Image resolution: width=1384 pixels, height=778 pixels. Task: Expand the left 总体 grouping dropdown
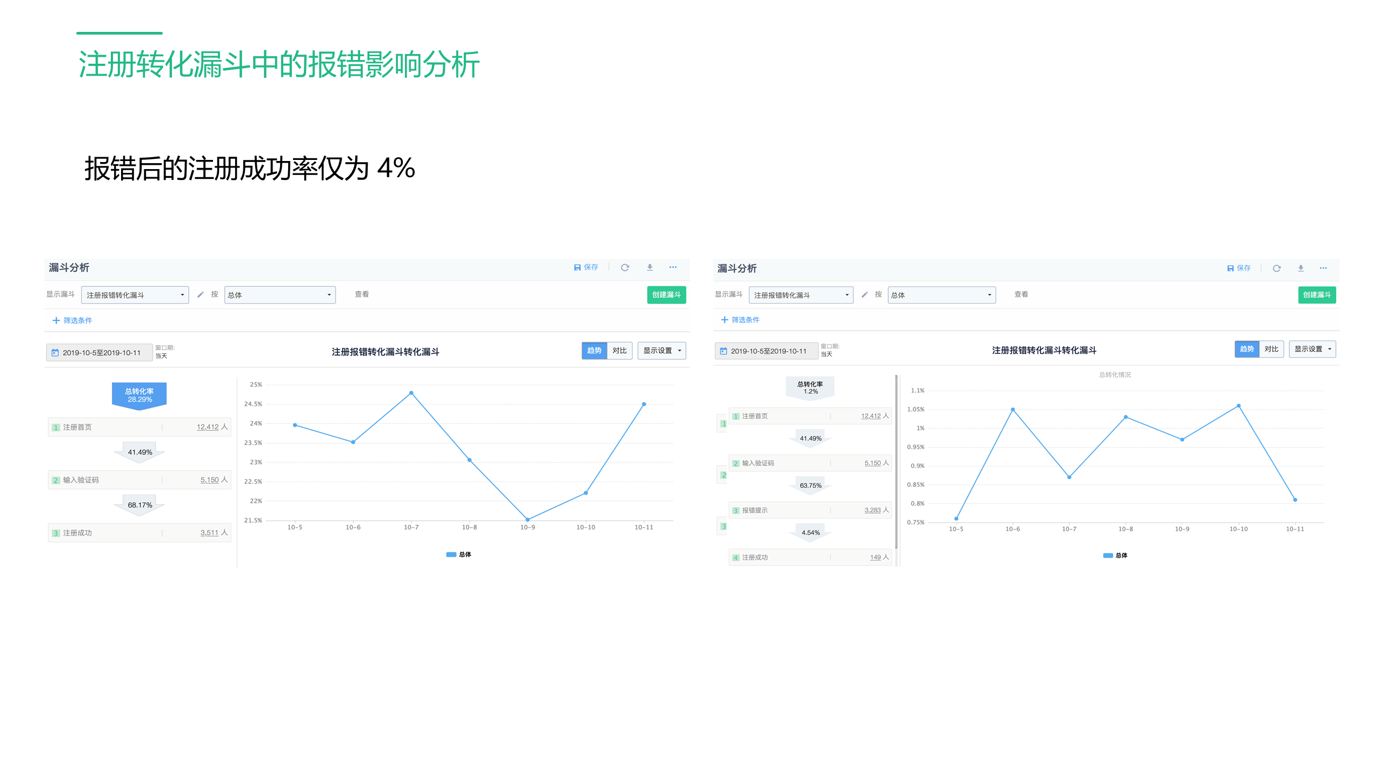pyautogui.click(x=280, y=295)
